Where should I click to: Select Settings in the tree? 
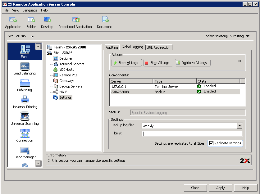point(65,97)
